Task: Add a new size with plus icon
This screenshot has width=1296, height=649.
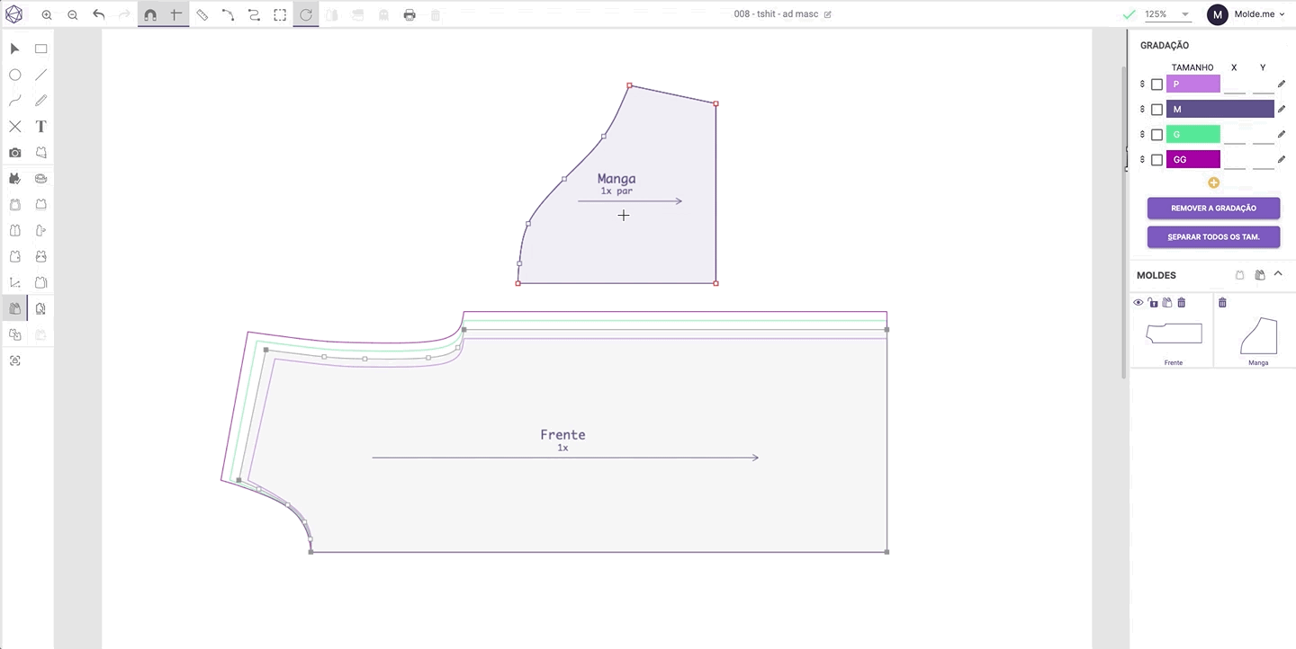Action: [x=1213, y=182]
